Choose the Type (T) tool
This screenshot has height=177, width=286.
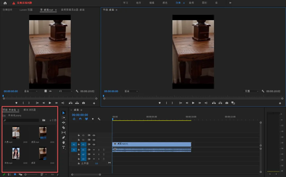click(x=64, y=147)
